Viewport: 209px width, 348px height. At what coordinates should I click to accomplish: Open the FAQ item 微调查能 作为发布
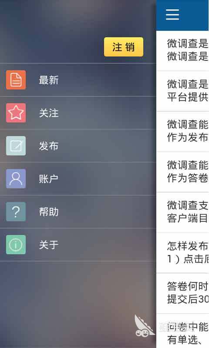point(182,131)
